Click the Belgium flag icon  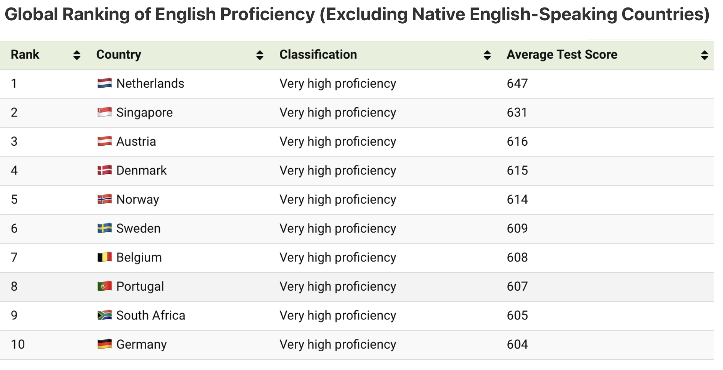105,257
